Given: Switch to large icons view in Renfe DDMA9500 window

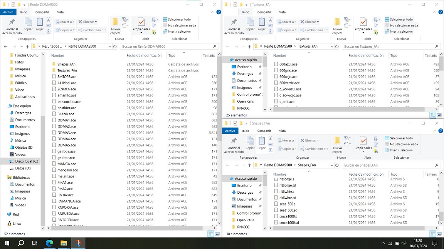Looking at the screenshot, I should (x=217, y=234).
